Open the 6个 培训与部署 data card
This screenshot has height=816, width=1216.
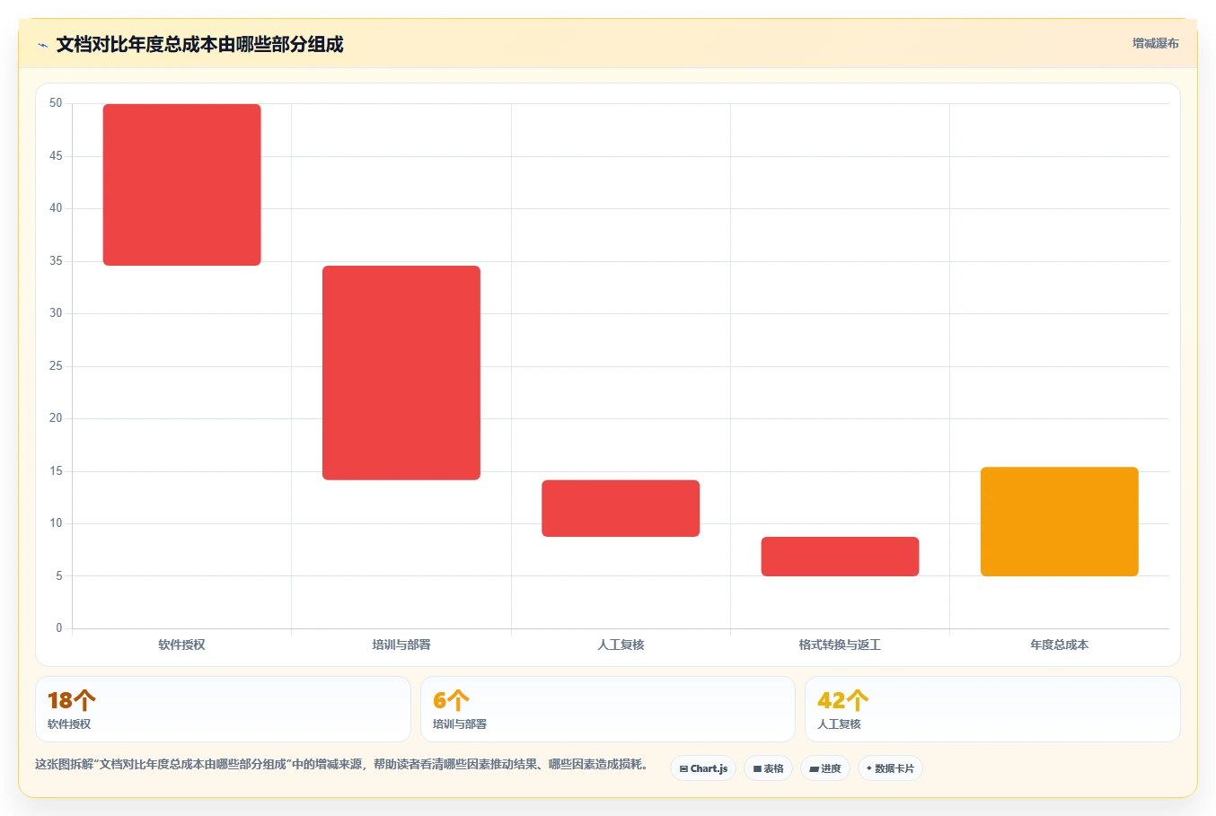click(x=608, y=709)
